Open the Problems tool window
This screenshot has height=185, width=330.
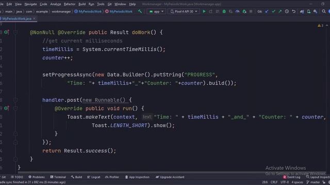(x=37, y=177)
